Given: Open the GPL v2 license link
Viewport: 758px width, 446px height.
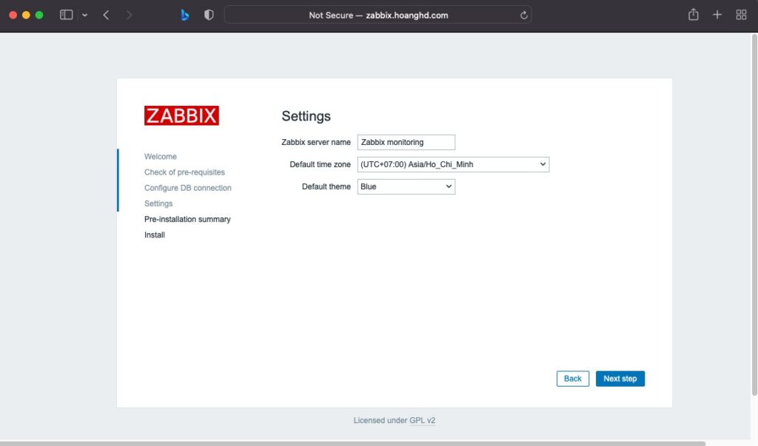Looking at the screenshot, I should coord(422,420).
